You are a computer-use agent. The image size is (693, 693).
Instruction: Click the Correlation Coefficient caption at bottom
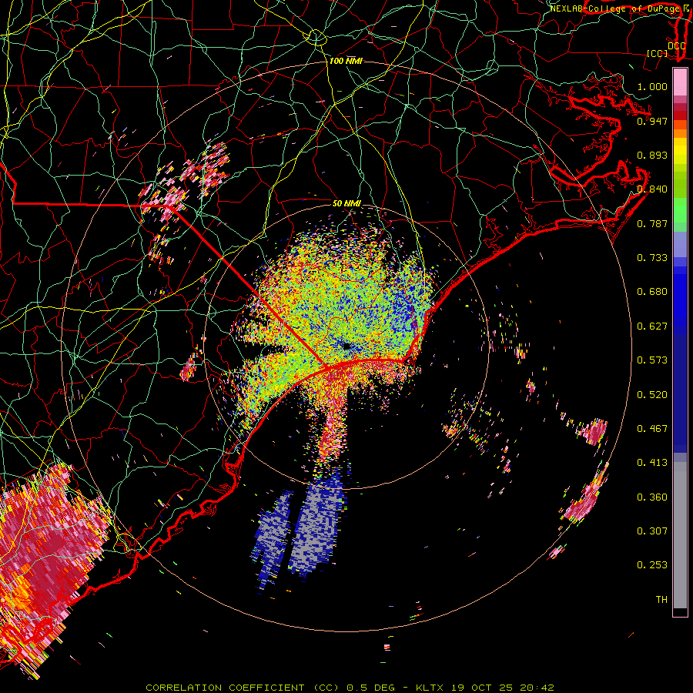[350, 688]
